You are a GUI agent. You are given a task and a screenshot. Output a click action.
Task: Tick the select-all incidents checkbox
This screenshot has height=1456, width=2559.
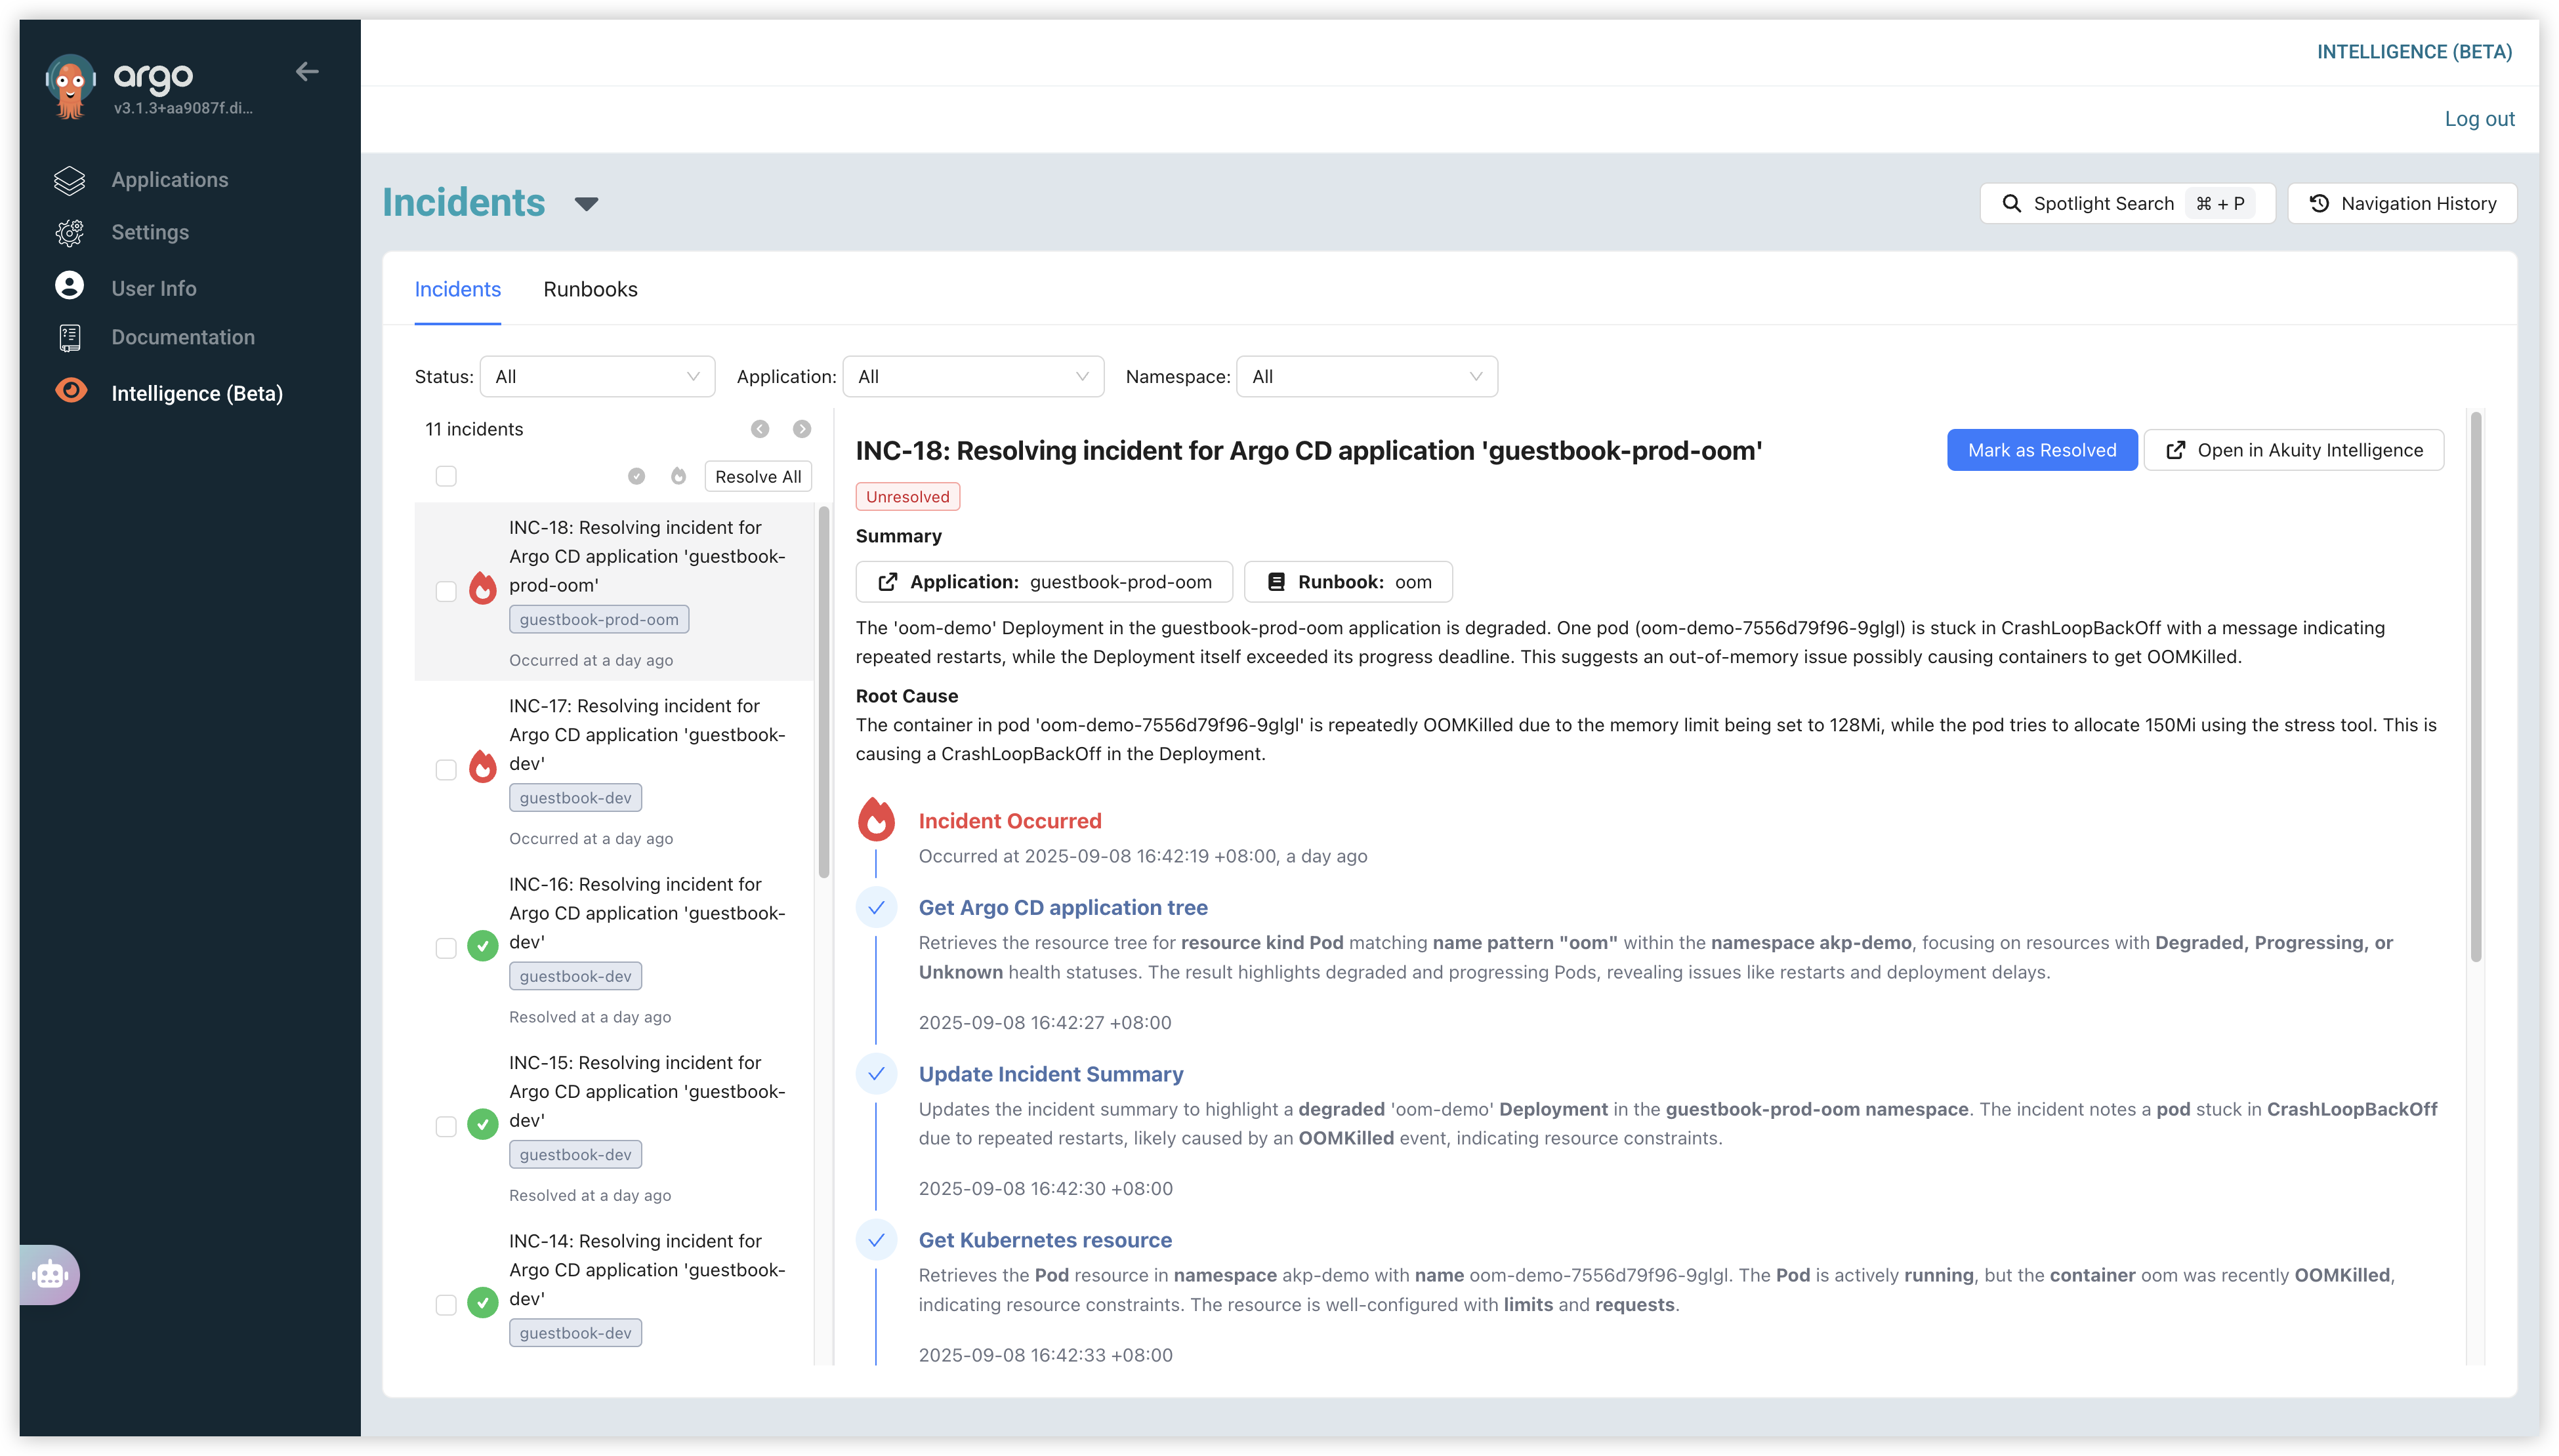446,476
